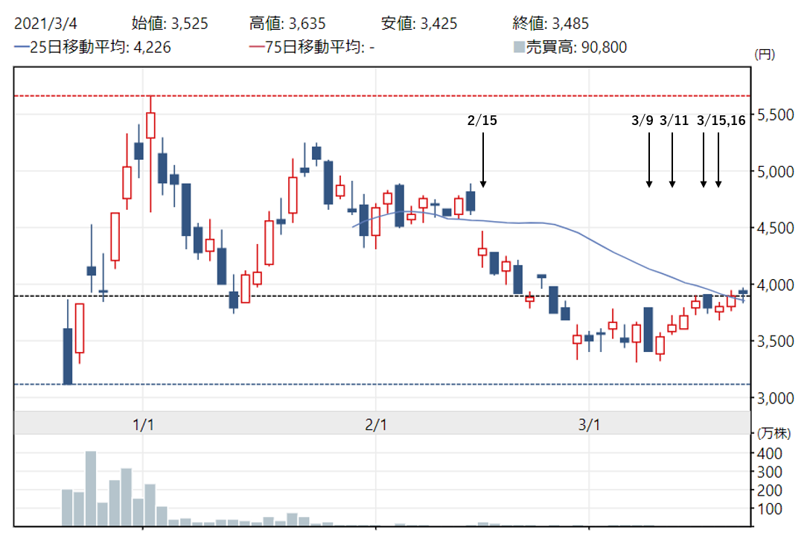Click the (万株) volume unit label
810x541 pixels.
tap(774, 433)
